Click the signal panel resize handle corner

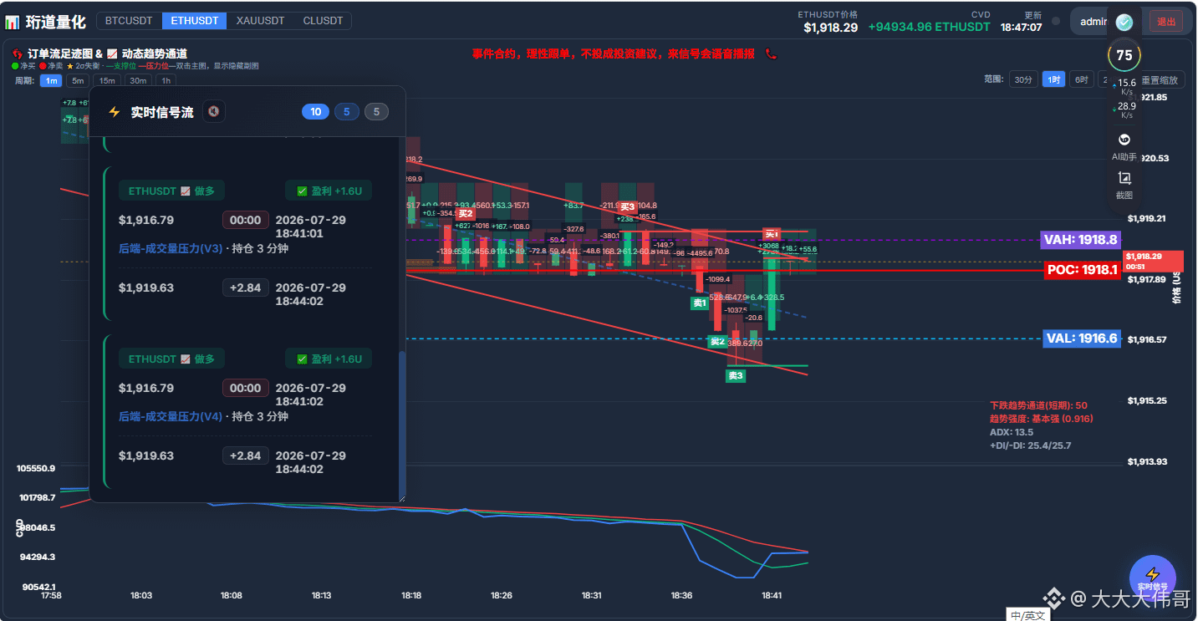[402, 499]
